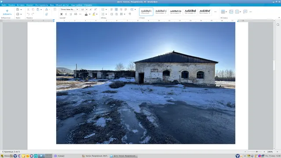
Task: Click the copy formatting brush icon
Action: click(x=47, y=9)
